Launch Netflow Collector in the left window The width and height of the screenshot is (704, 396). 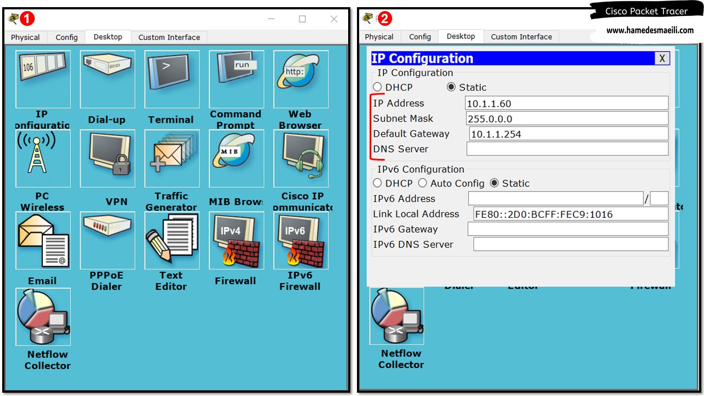click(x=43, y=317)
